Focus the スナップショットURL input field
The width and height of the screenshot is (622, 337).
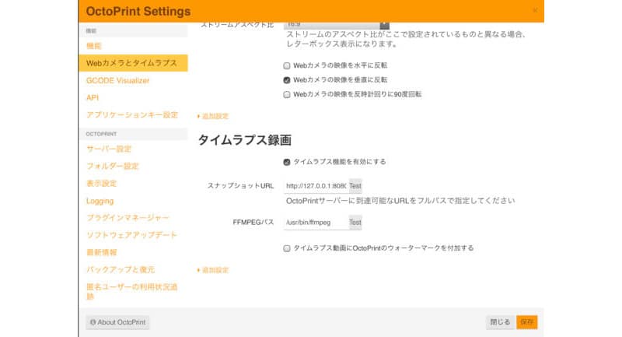pos(315,187)
